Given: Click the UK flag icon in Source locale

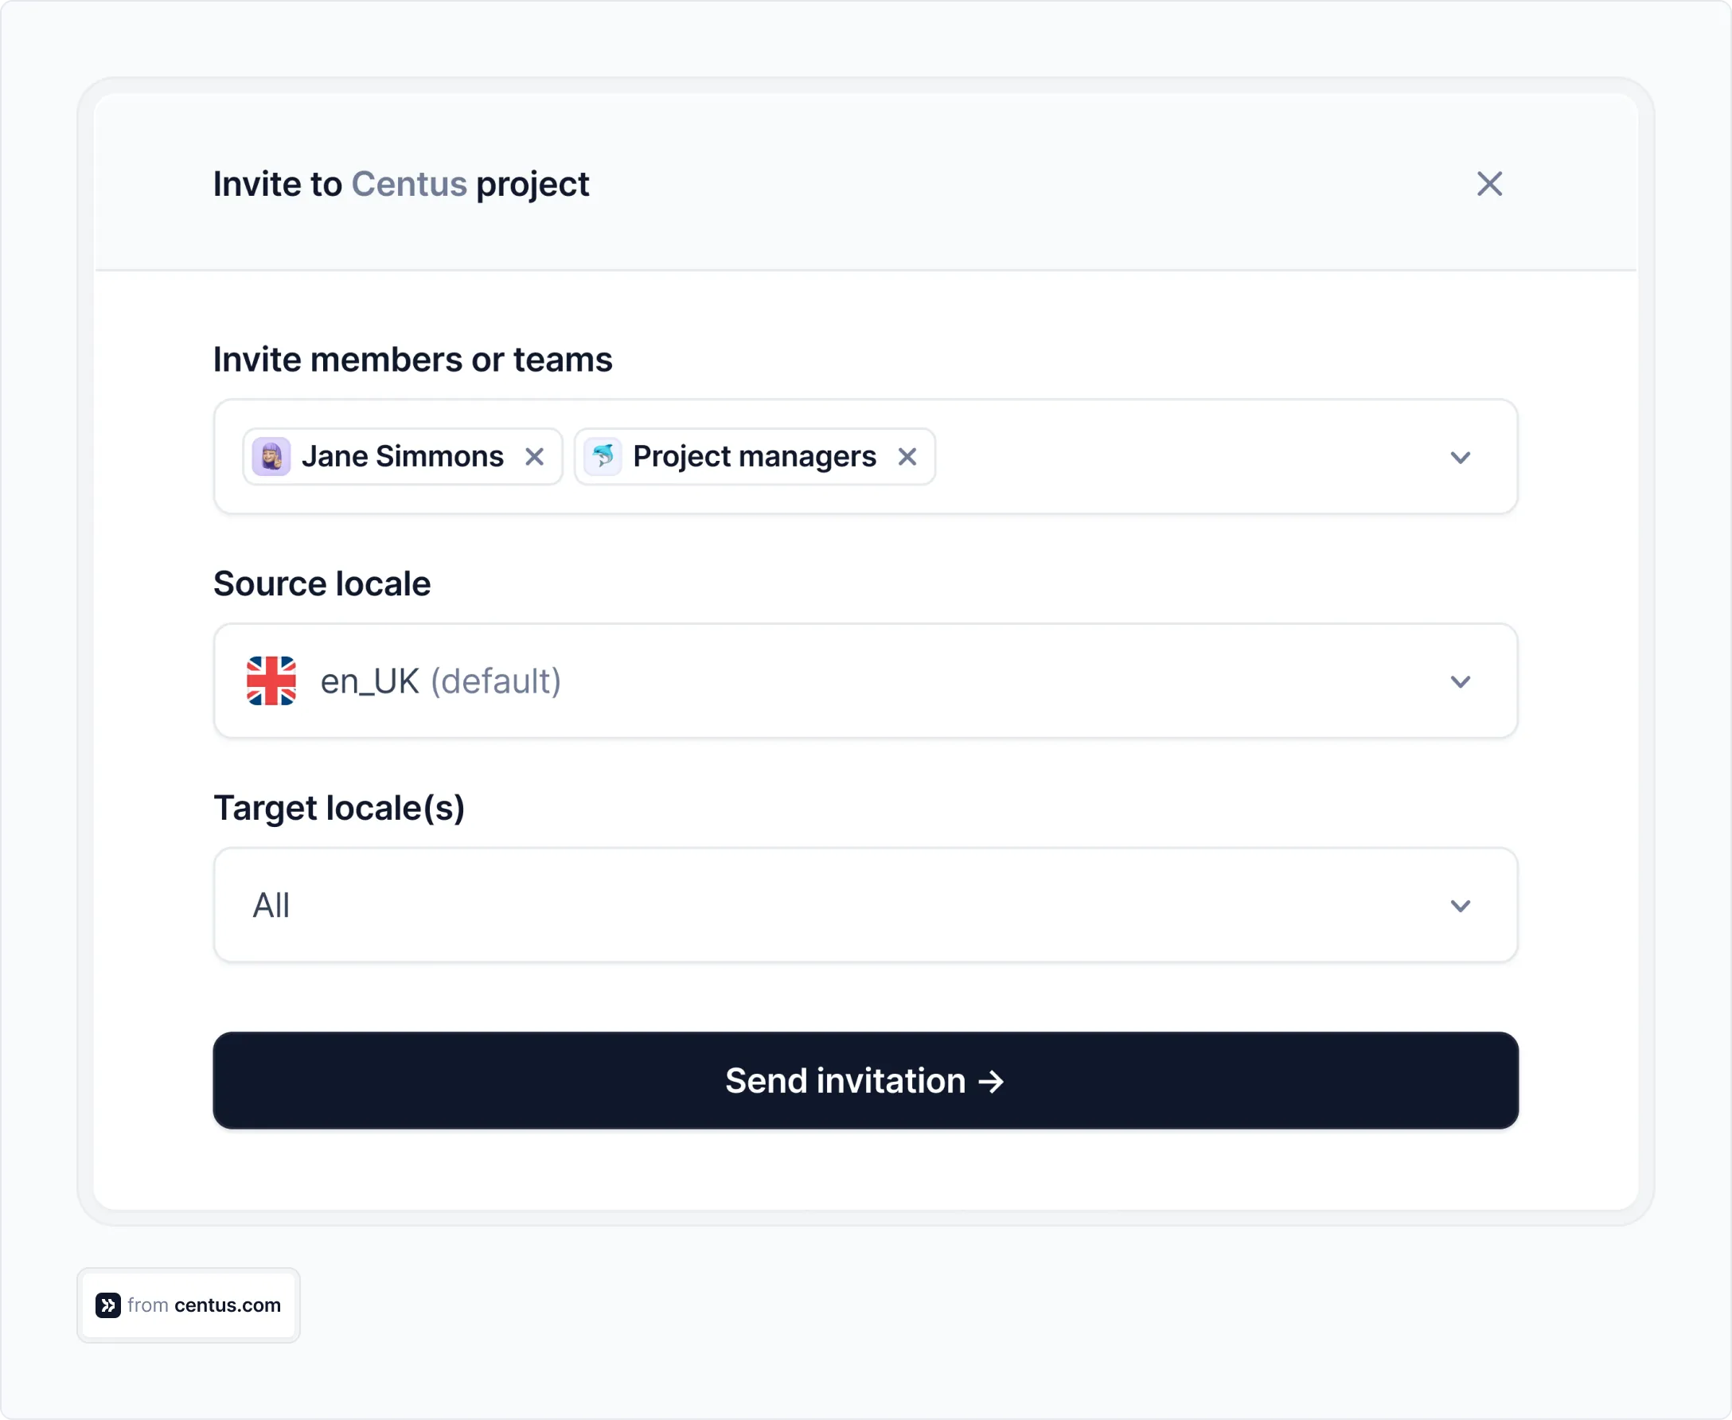Looking at the screenshot, I should click(x=271, y=681).
